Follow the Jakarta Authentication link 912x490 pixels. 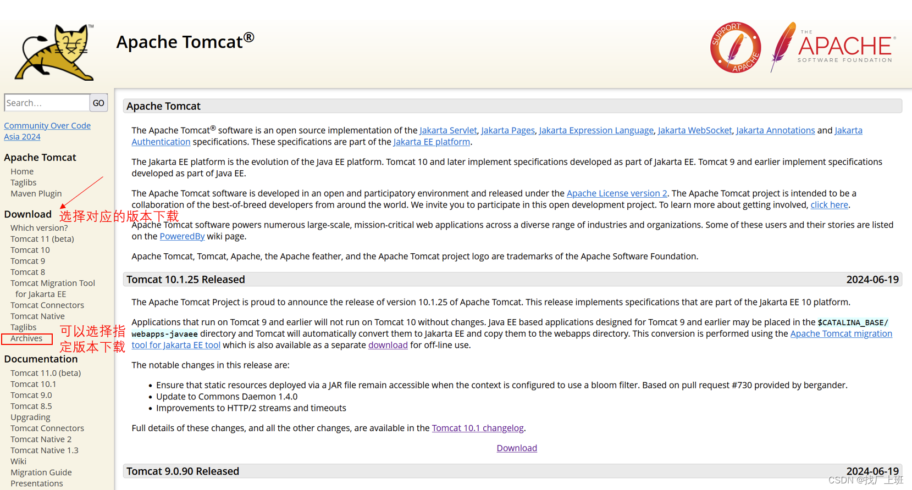tap(161, 142)
